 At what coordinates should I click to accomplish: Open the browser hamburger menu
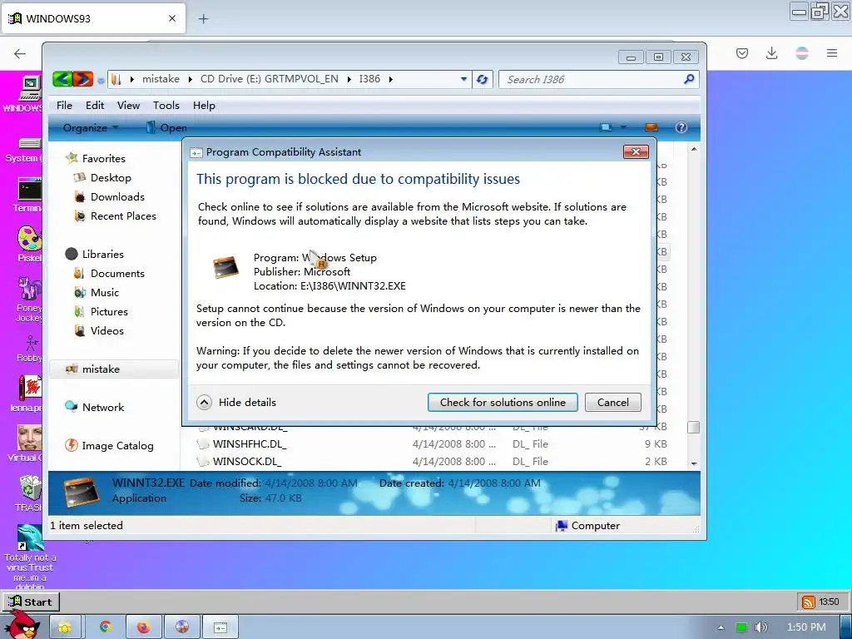coord(832,53)
